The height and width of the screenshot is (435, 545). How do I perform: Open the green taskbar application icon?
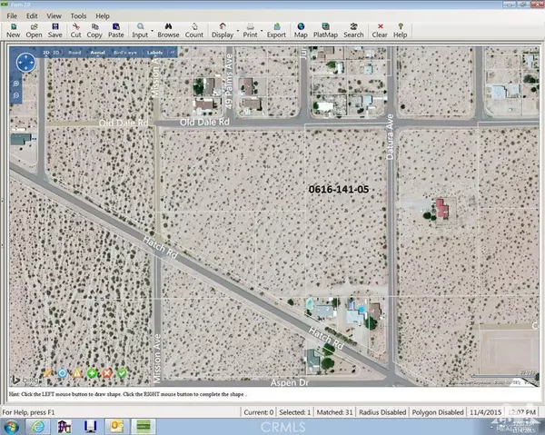[144, 427]
